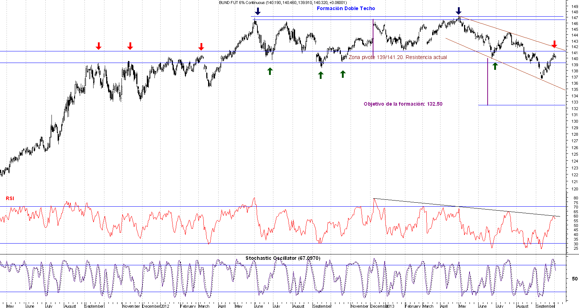Click the 149 value atop the price axis
Screen dimensions: 579x308
click(x=575, y=7)
